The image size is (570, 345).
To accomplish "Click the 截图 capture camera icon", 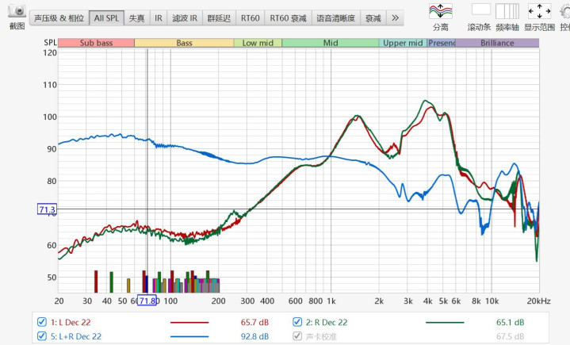I will coord(17,13).
